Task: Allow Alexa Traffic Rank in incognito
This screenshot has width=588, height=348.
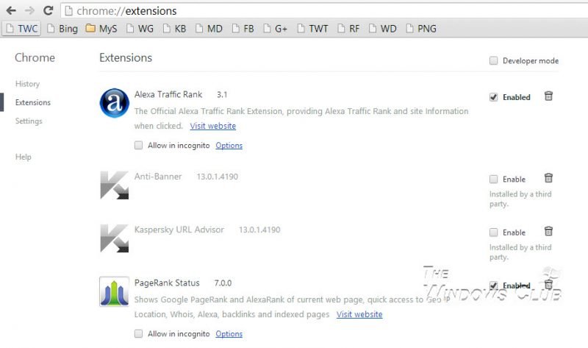Action: pyautogui.click(x=138, y=145)
